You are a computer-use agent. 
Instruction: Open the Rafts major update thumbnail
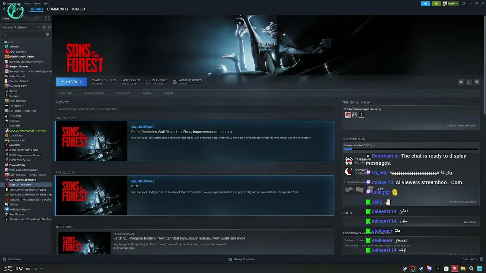point(92,141)
